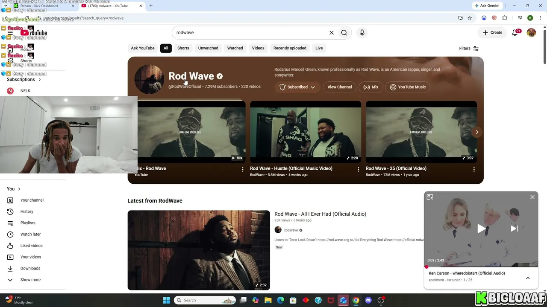Image resolution: width=547 pixels, height=307 pixels.
Task: Open a new browser tab
Action: tap(151, 6)
